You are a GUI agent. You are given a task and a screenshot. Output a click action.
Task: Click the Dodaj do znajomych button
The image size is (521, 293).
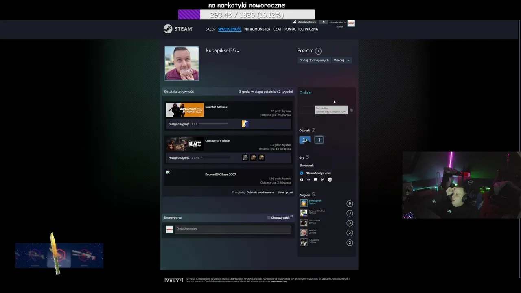314,60
